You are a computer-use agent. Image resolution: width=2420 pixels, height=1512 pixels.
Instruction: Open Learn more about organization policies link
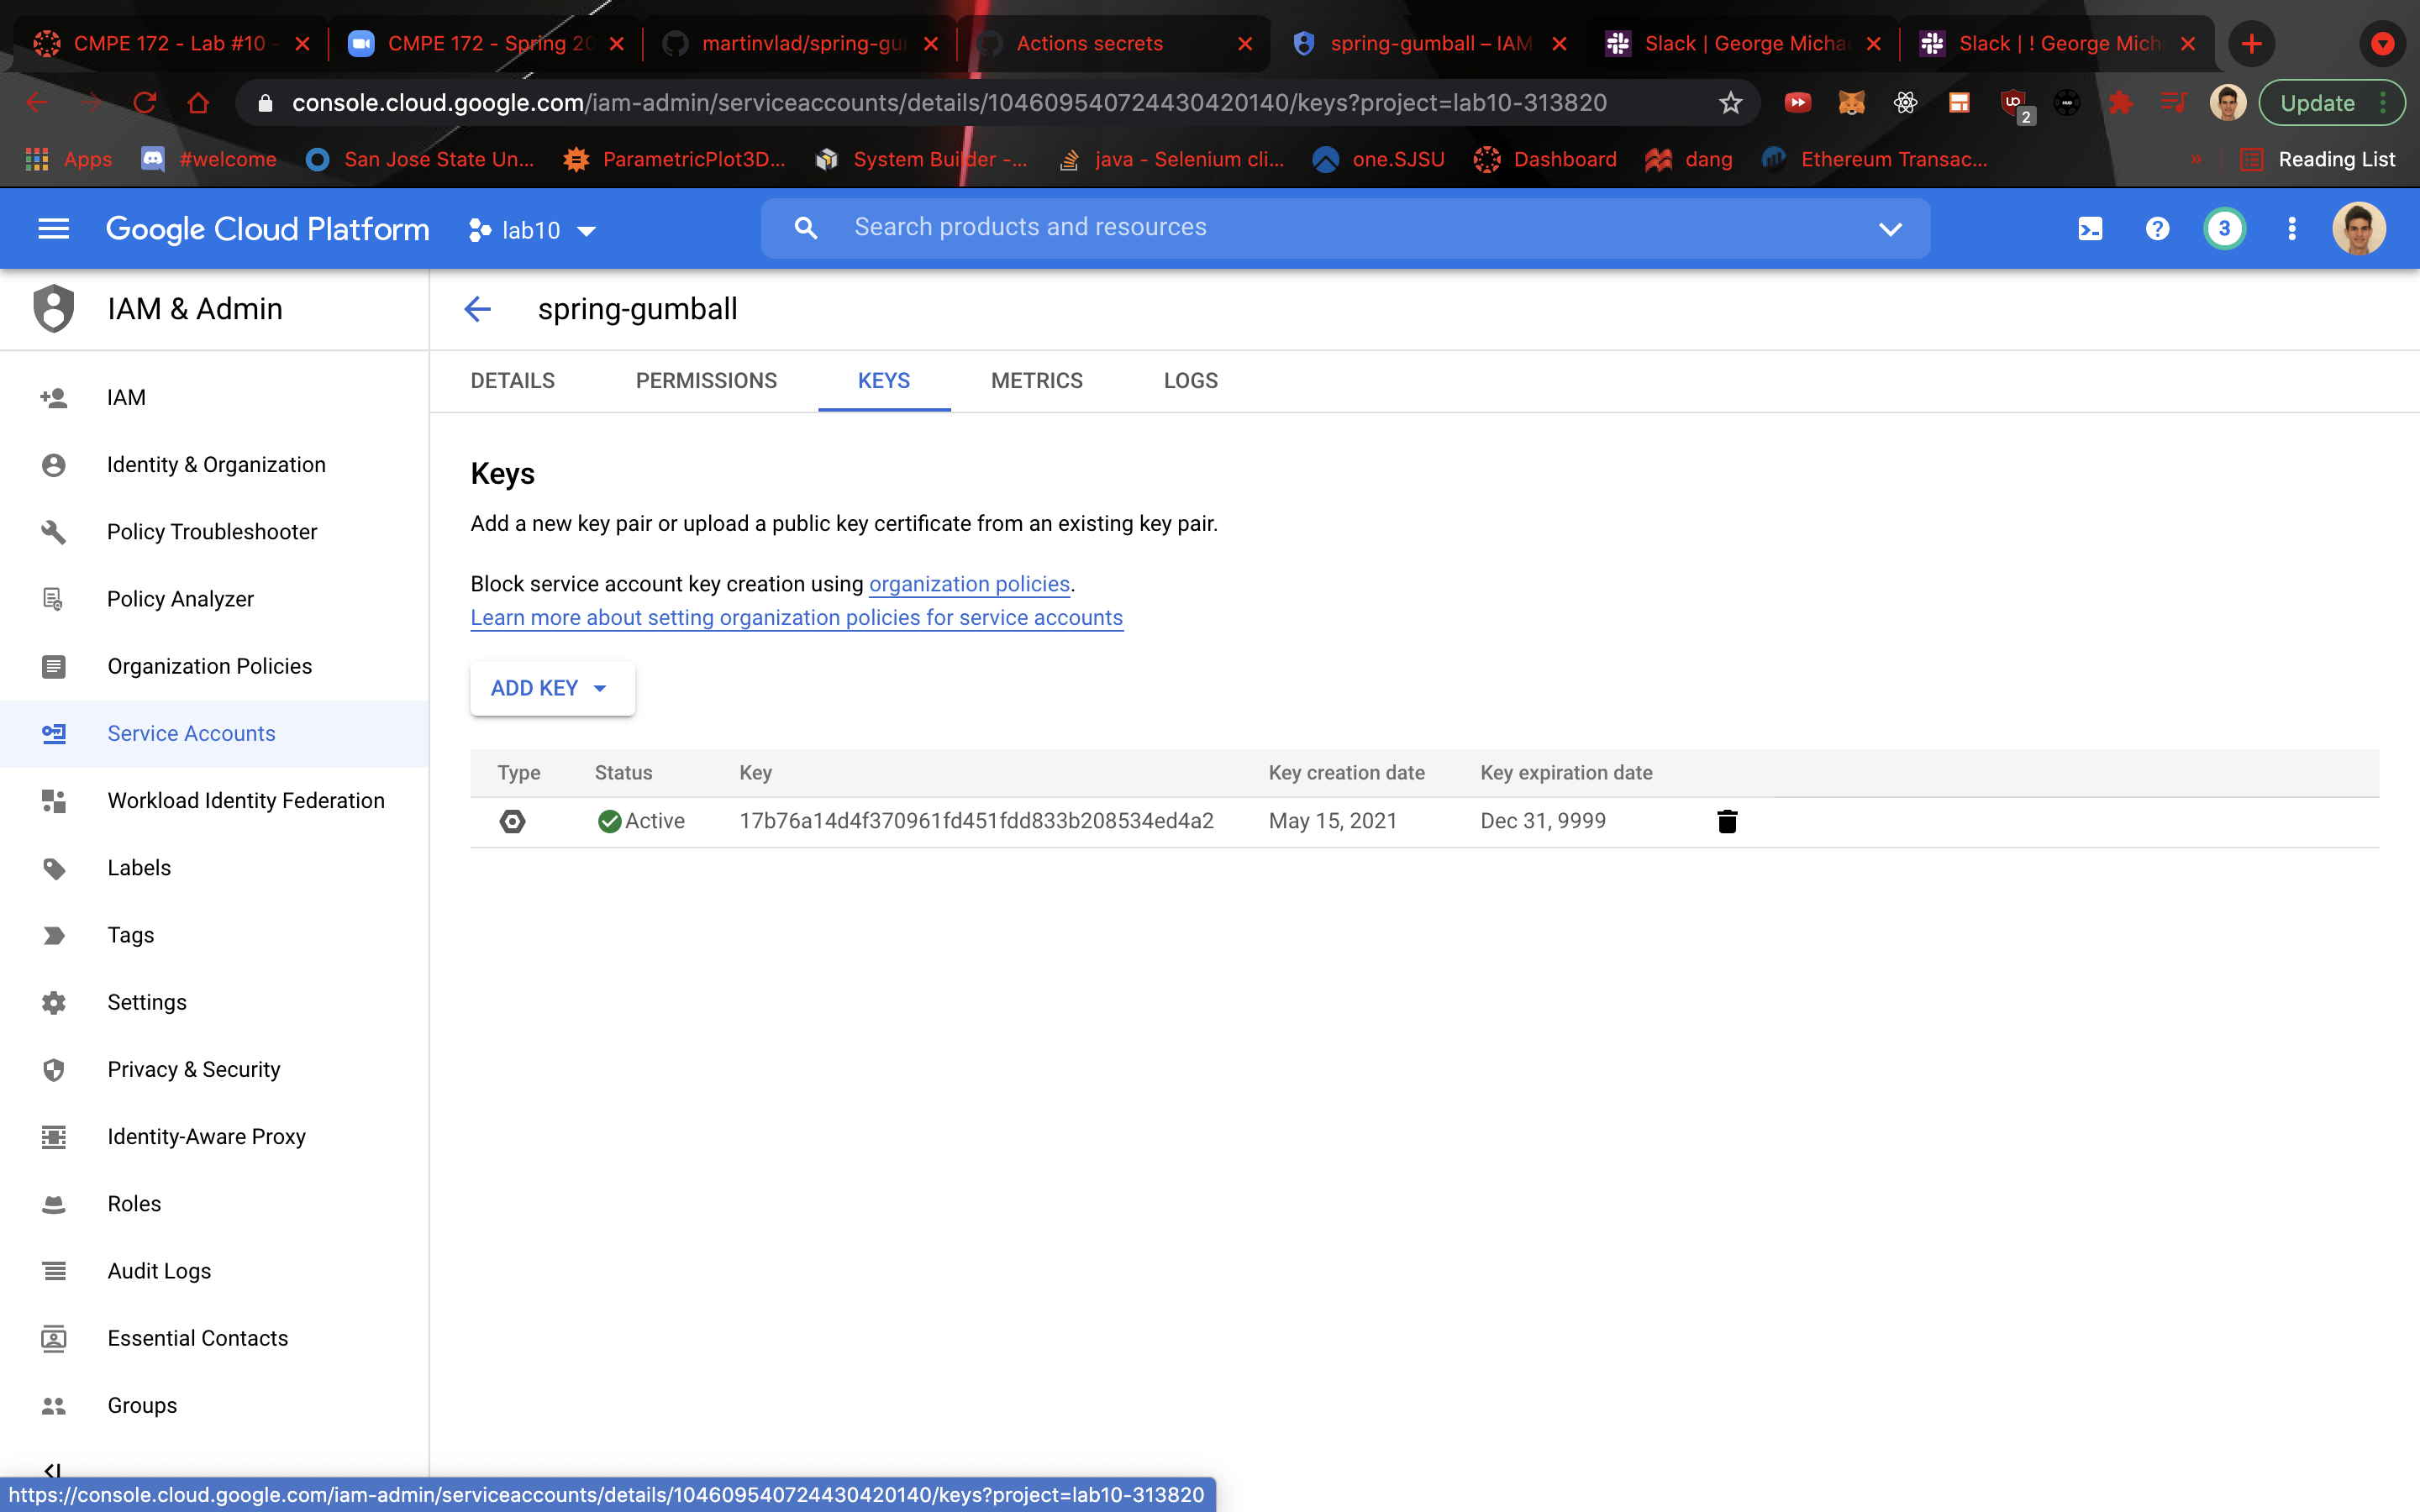796,618
